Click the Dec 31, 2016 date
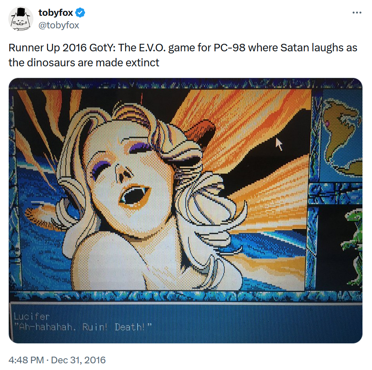 (x=78, y=360)
